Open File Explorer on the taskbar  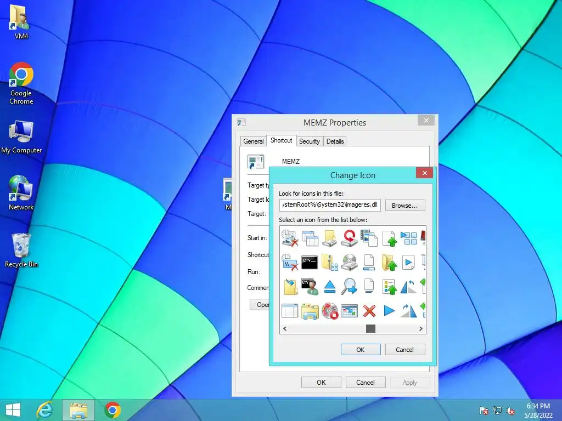(78, 410)
